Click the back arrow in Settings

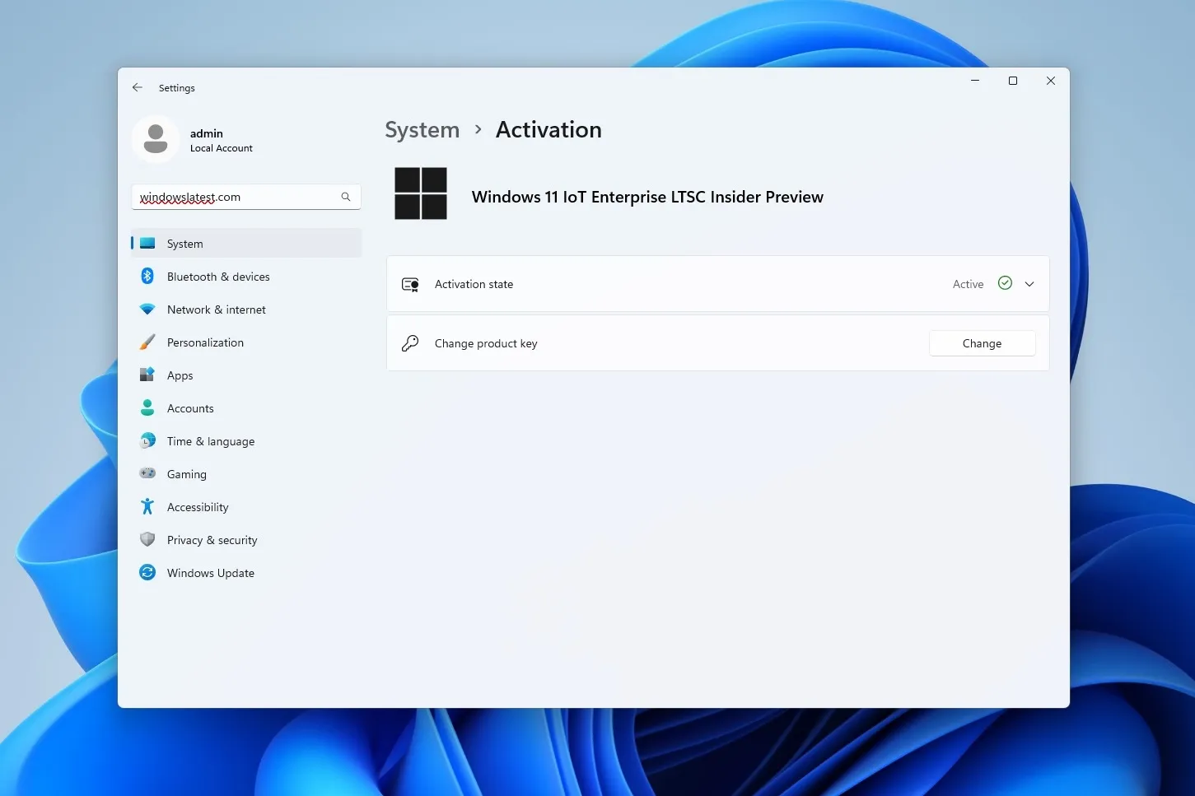(137, 87)
